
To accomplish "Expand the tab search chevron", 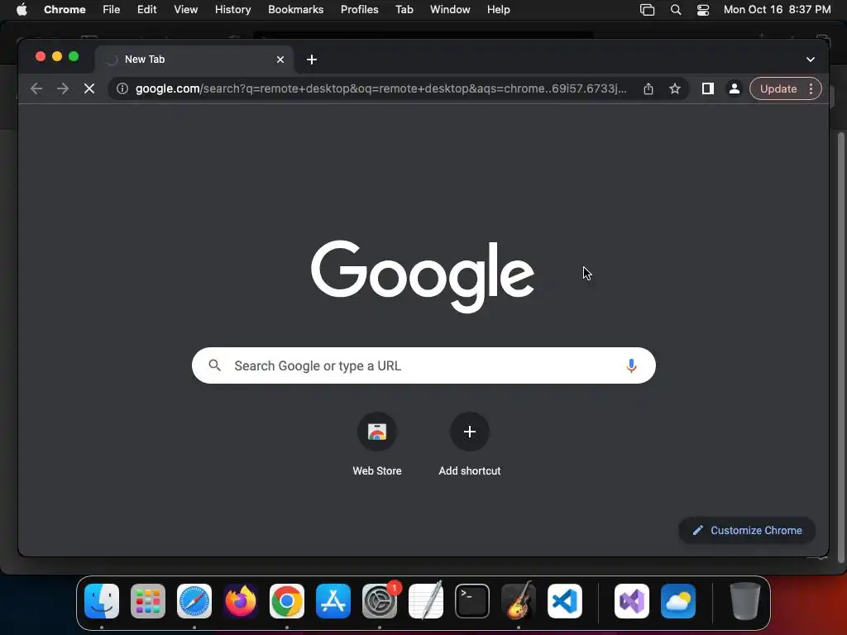I will pos(811,60).
